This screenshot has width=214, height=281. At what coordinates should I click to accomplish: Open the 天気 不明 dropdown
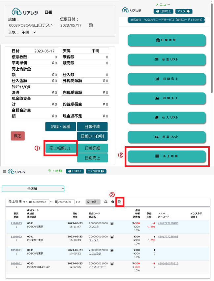coord(29,32)
